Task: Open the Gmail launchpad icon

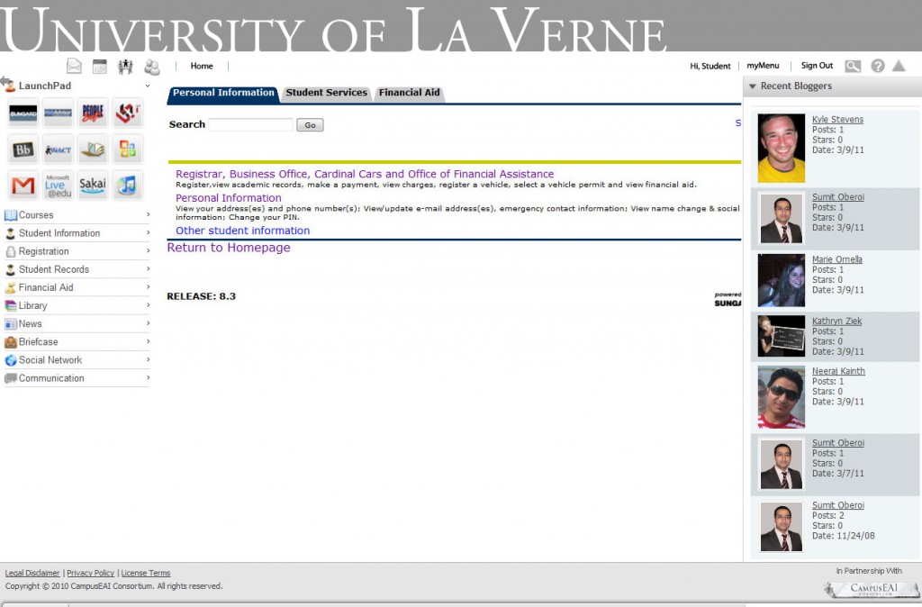Action: (23, 186)
